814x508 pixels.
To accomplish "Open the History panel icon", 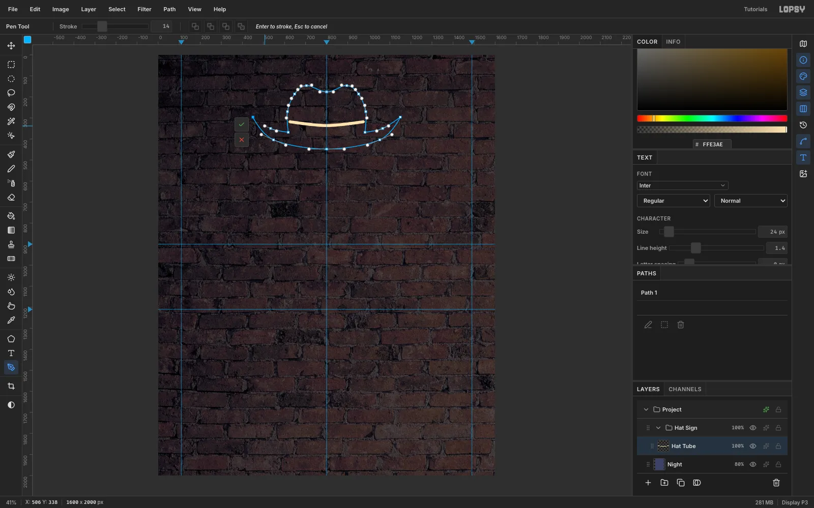I will click(803, 125).
